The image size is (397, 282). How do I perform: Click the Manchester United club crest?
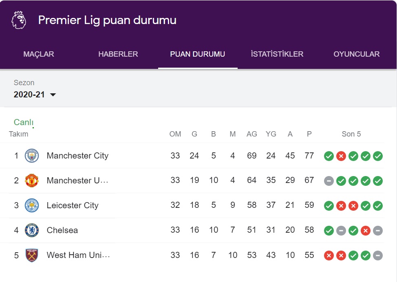(x=32, y=181)
